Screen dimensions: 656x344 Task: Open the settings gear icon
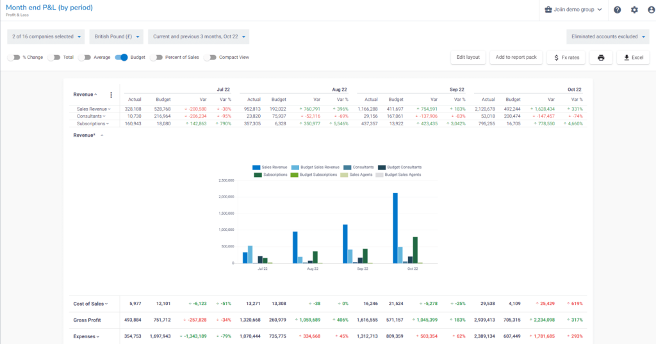pyautogui.click(x=634, y=10)
